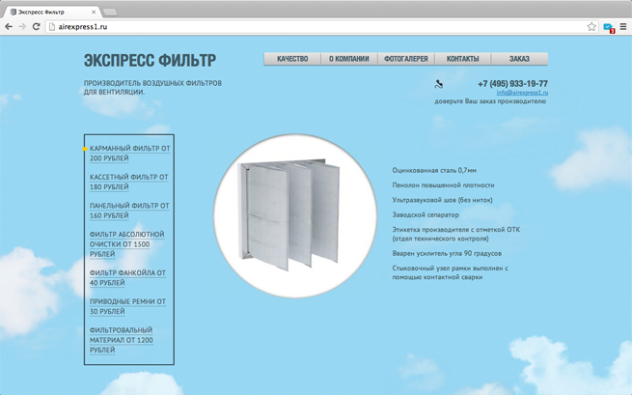Select Приводные ремни от 30 рублей

127,306
